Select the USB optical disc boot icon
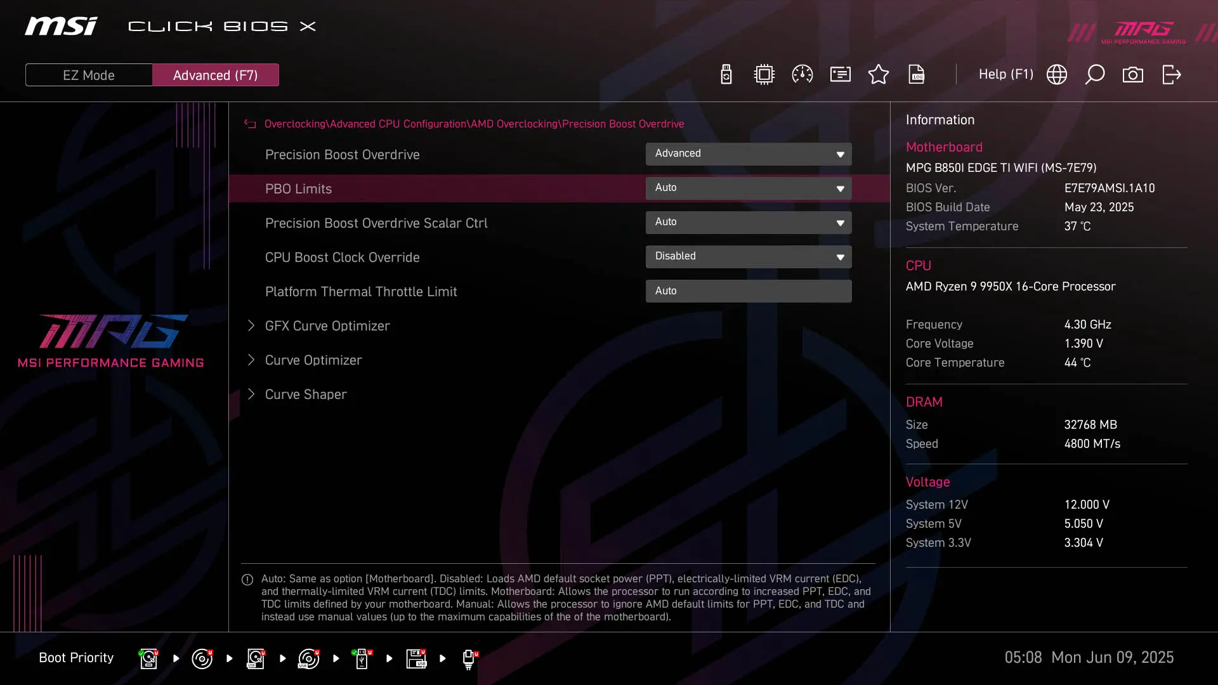This screenshot has width=1218, height=685. click(x=309, y=658)
